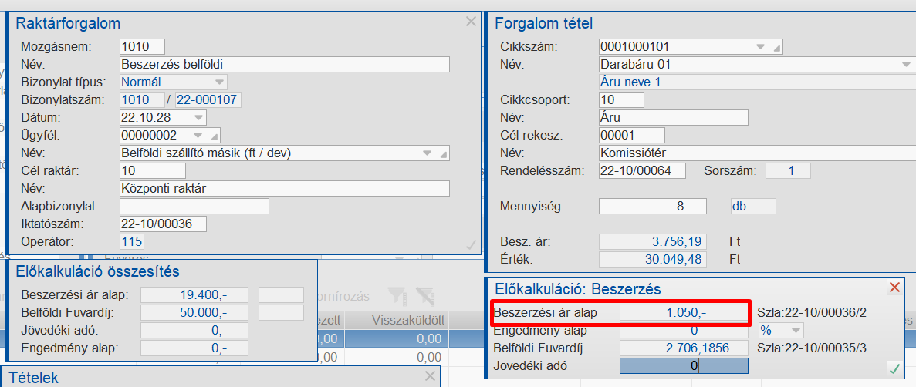Click the Mennyiség quantity field
This screenshot has height=387, width=916.
pyautogui.click(x=653, y=207)
